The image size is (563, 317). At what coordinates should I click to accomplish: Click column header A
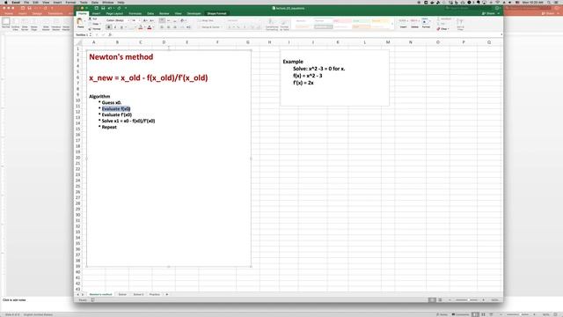94,42
